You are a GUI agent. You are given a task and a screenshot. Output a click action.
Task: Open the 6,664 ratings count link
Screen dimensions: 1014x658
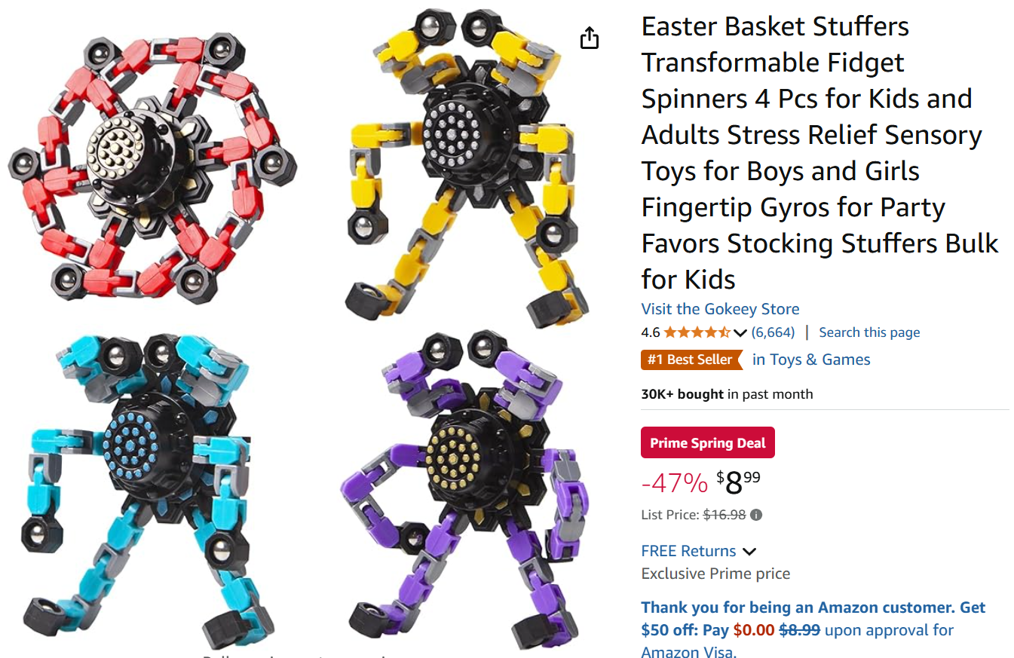click(773, 332)
